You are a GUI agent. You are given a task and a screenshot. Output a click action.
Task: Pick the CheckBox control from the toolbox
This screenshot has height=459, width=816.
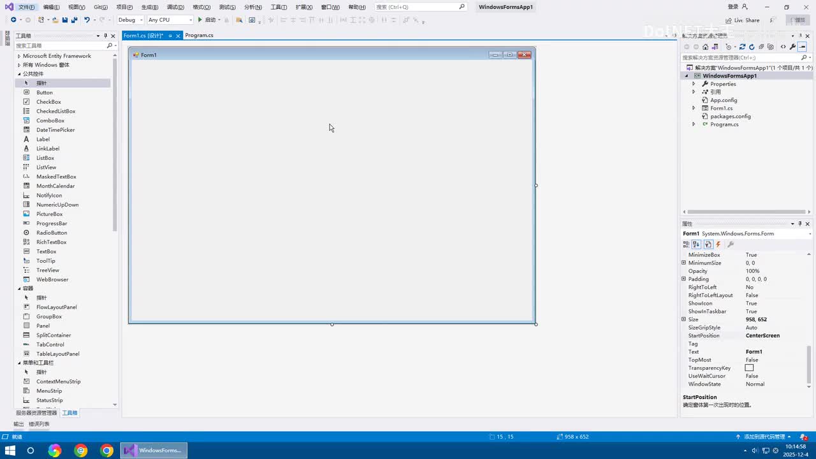(48, 102)
